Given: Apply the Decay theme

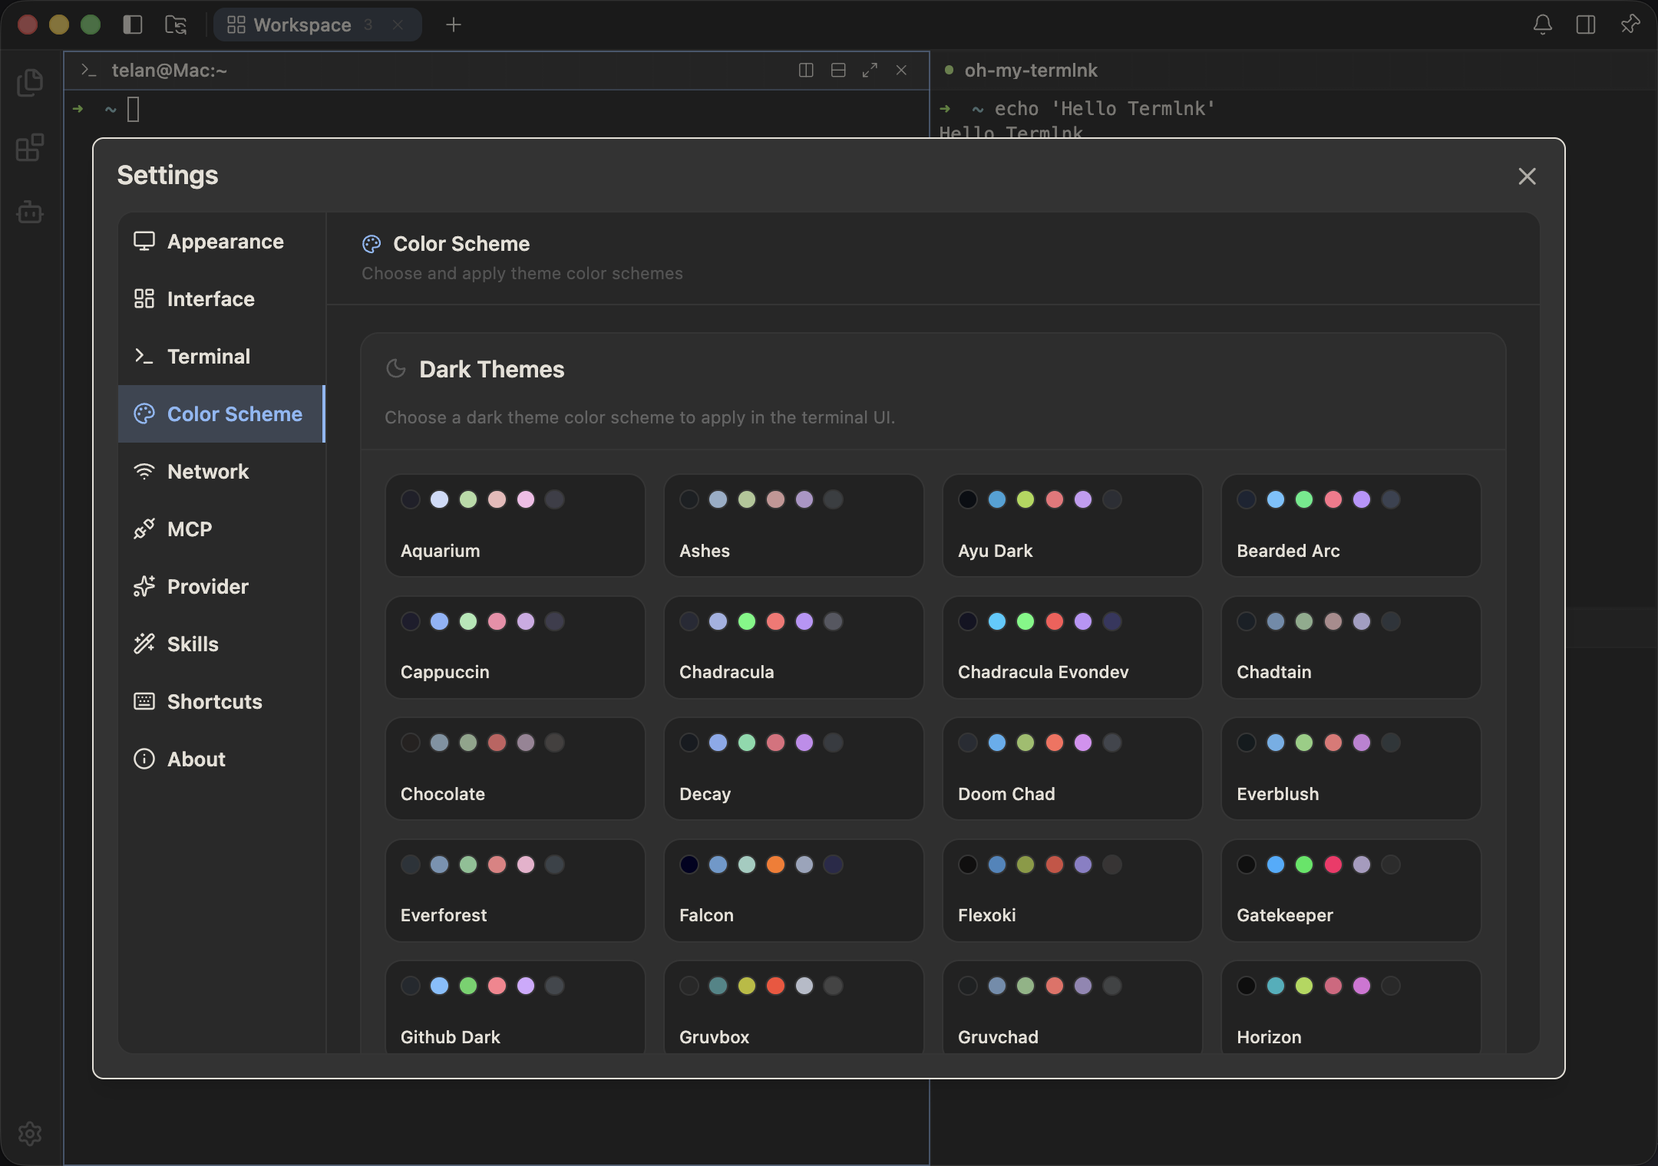Looking at the screenshot, I should (794, 769).
